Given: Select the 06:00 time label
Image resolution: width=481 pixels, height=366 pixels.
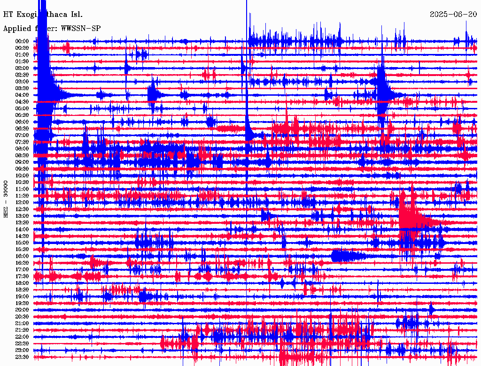Looking at the screenshot, I should pos(22,122).
